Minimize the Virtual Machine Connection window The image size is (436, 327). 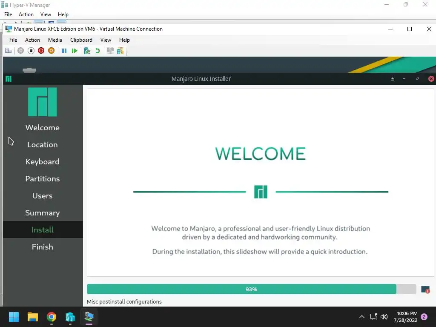click(x=390, y=29)
